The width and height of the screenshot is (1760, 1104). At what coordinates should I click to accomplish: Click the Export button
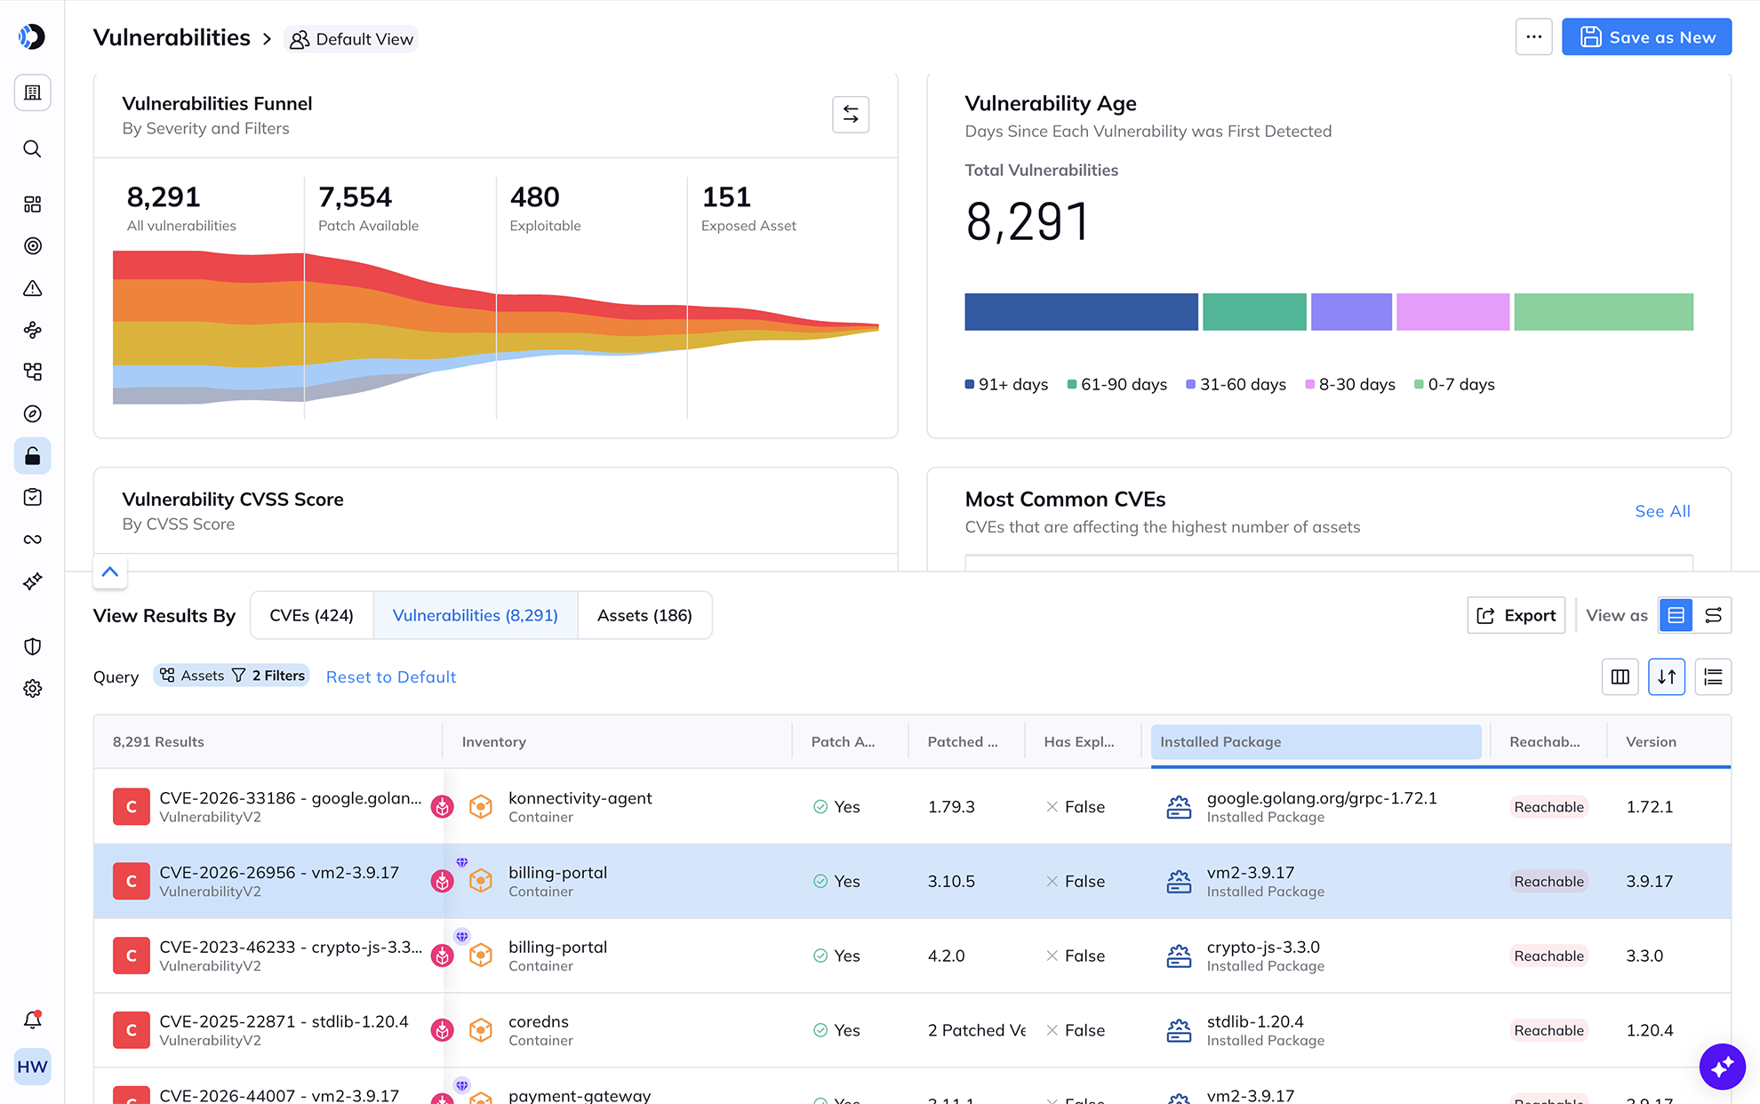[x=1516, y=615]
